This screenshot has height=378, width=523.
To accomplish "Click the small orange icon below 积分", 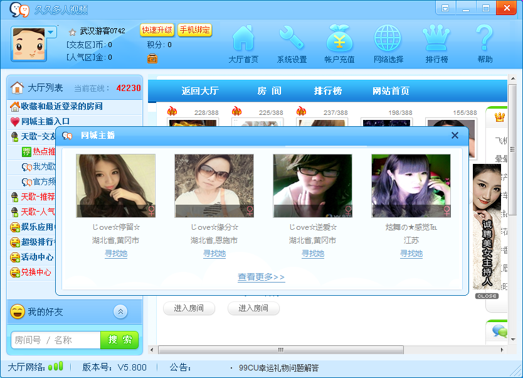I will [152, 59].
